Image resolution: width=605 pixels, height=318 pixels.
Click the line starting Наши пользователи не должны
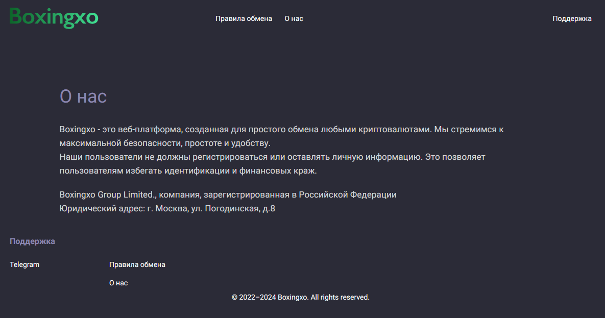point(272,157)
